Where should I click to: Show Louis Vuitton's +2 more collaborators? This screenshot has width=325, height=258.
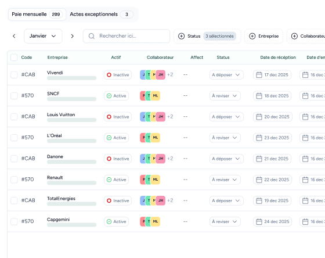coord(170,117)
